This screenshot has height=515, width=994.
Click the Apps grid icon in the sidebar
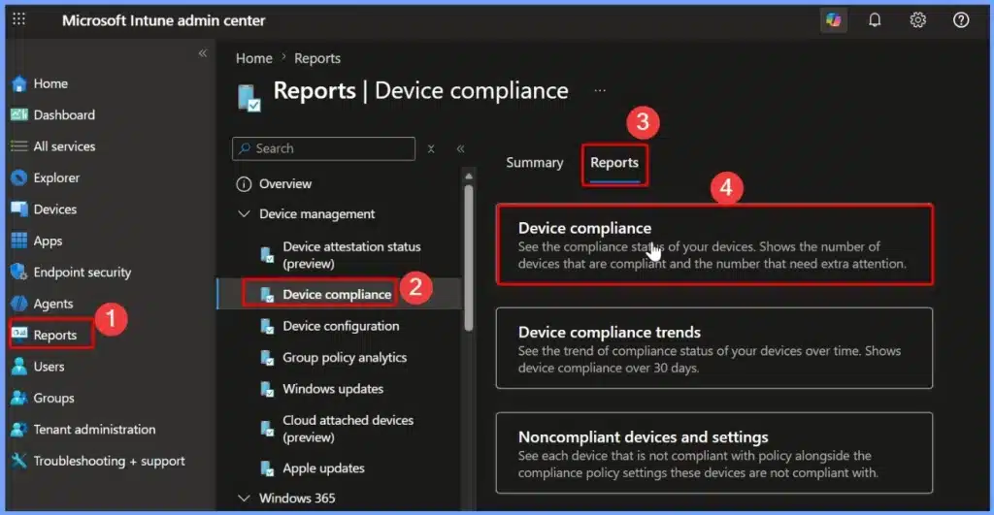pyautogui.click(x=19, y=241)
